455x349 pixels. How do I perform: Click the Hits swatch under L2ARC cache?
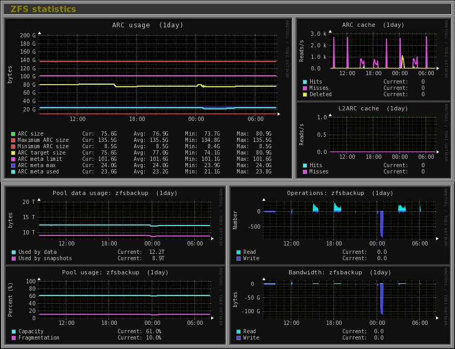click(x=305, y=166)
